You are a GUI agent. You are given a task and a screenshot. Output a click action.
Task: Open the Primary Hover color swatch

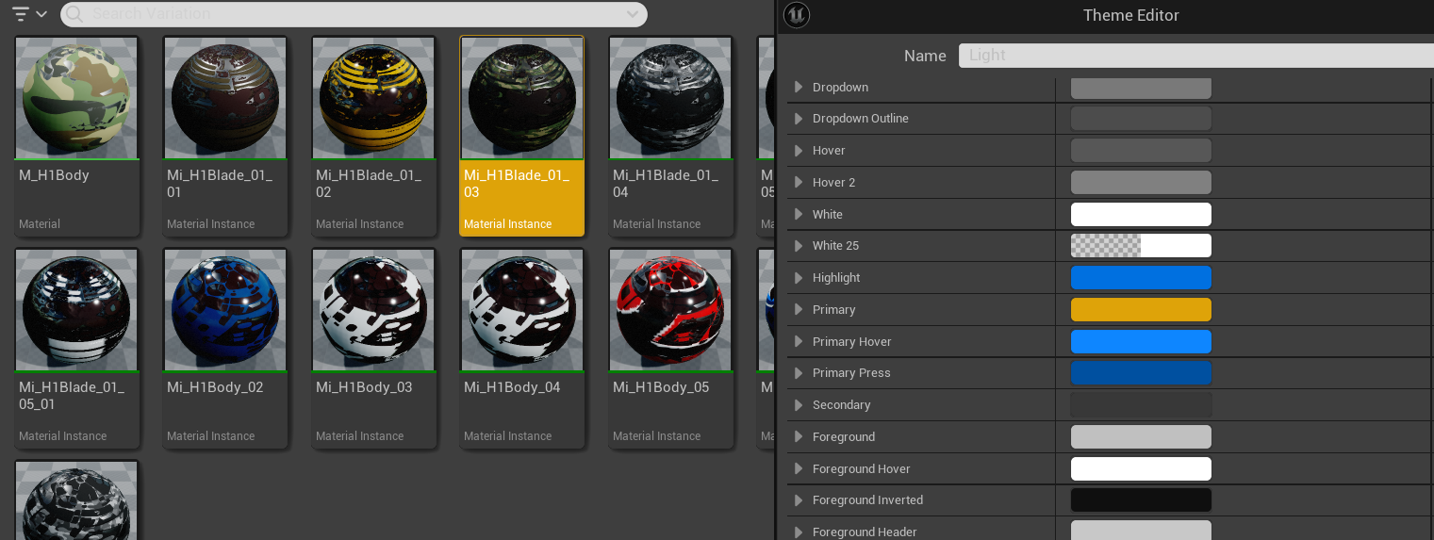click(1141, 341)
